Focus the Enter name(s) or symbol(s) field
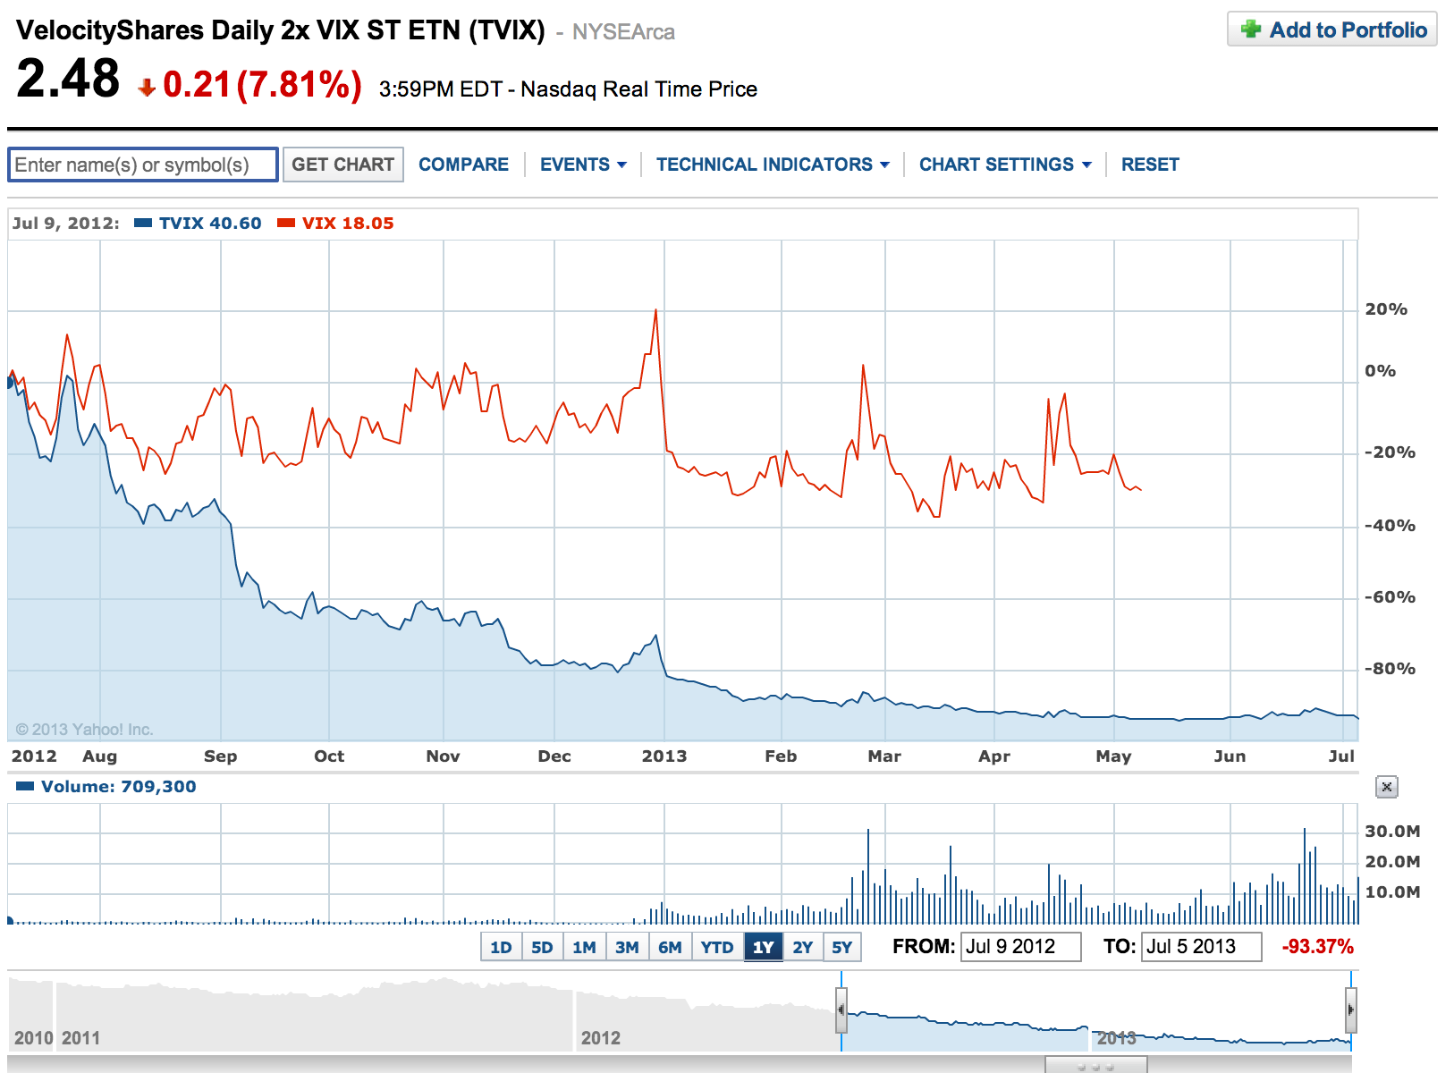 click(143, 165)
